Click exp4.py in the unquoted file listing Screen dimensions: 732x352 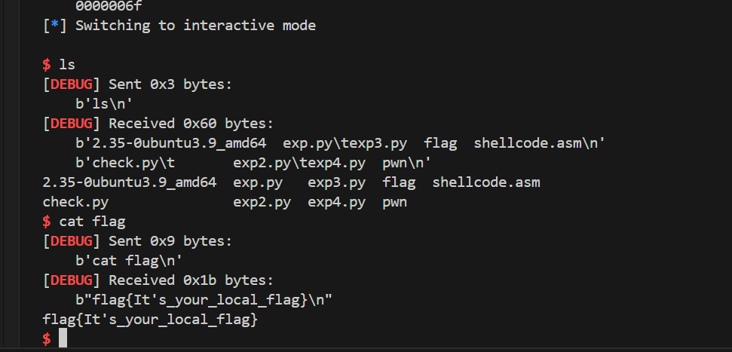click(x=336, y=203)
